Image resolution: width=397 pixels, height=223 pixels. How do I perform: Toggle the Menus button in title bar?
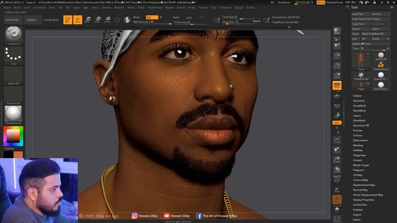pos(321,2)
